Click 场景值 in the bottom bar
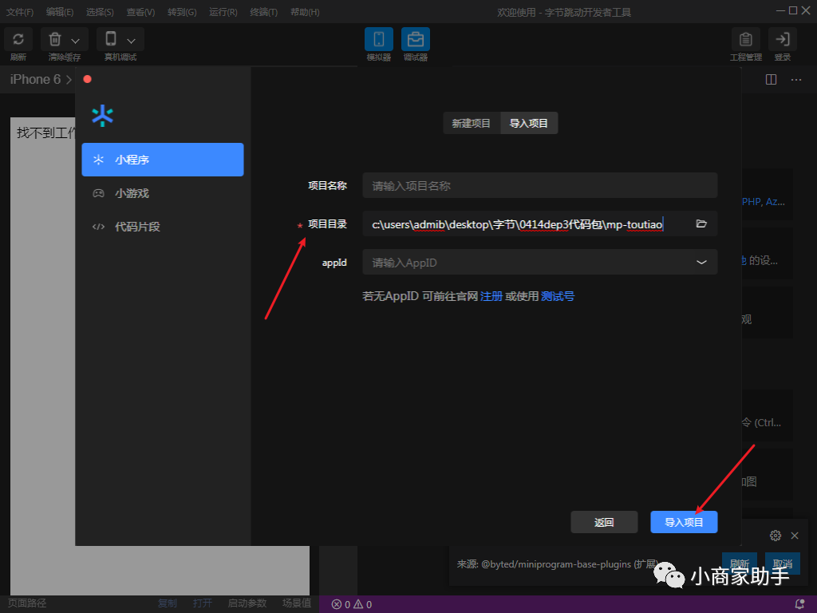Viewport: 817px width, 613px height. (x=297, y=603)
